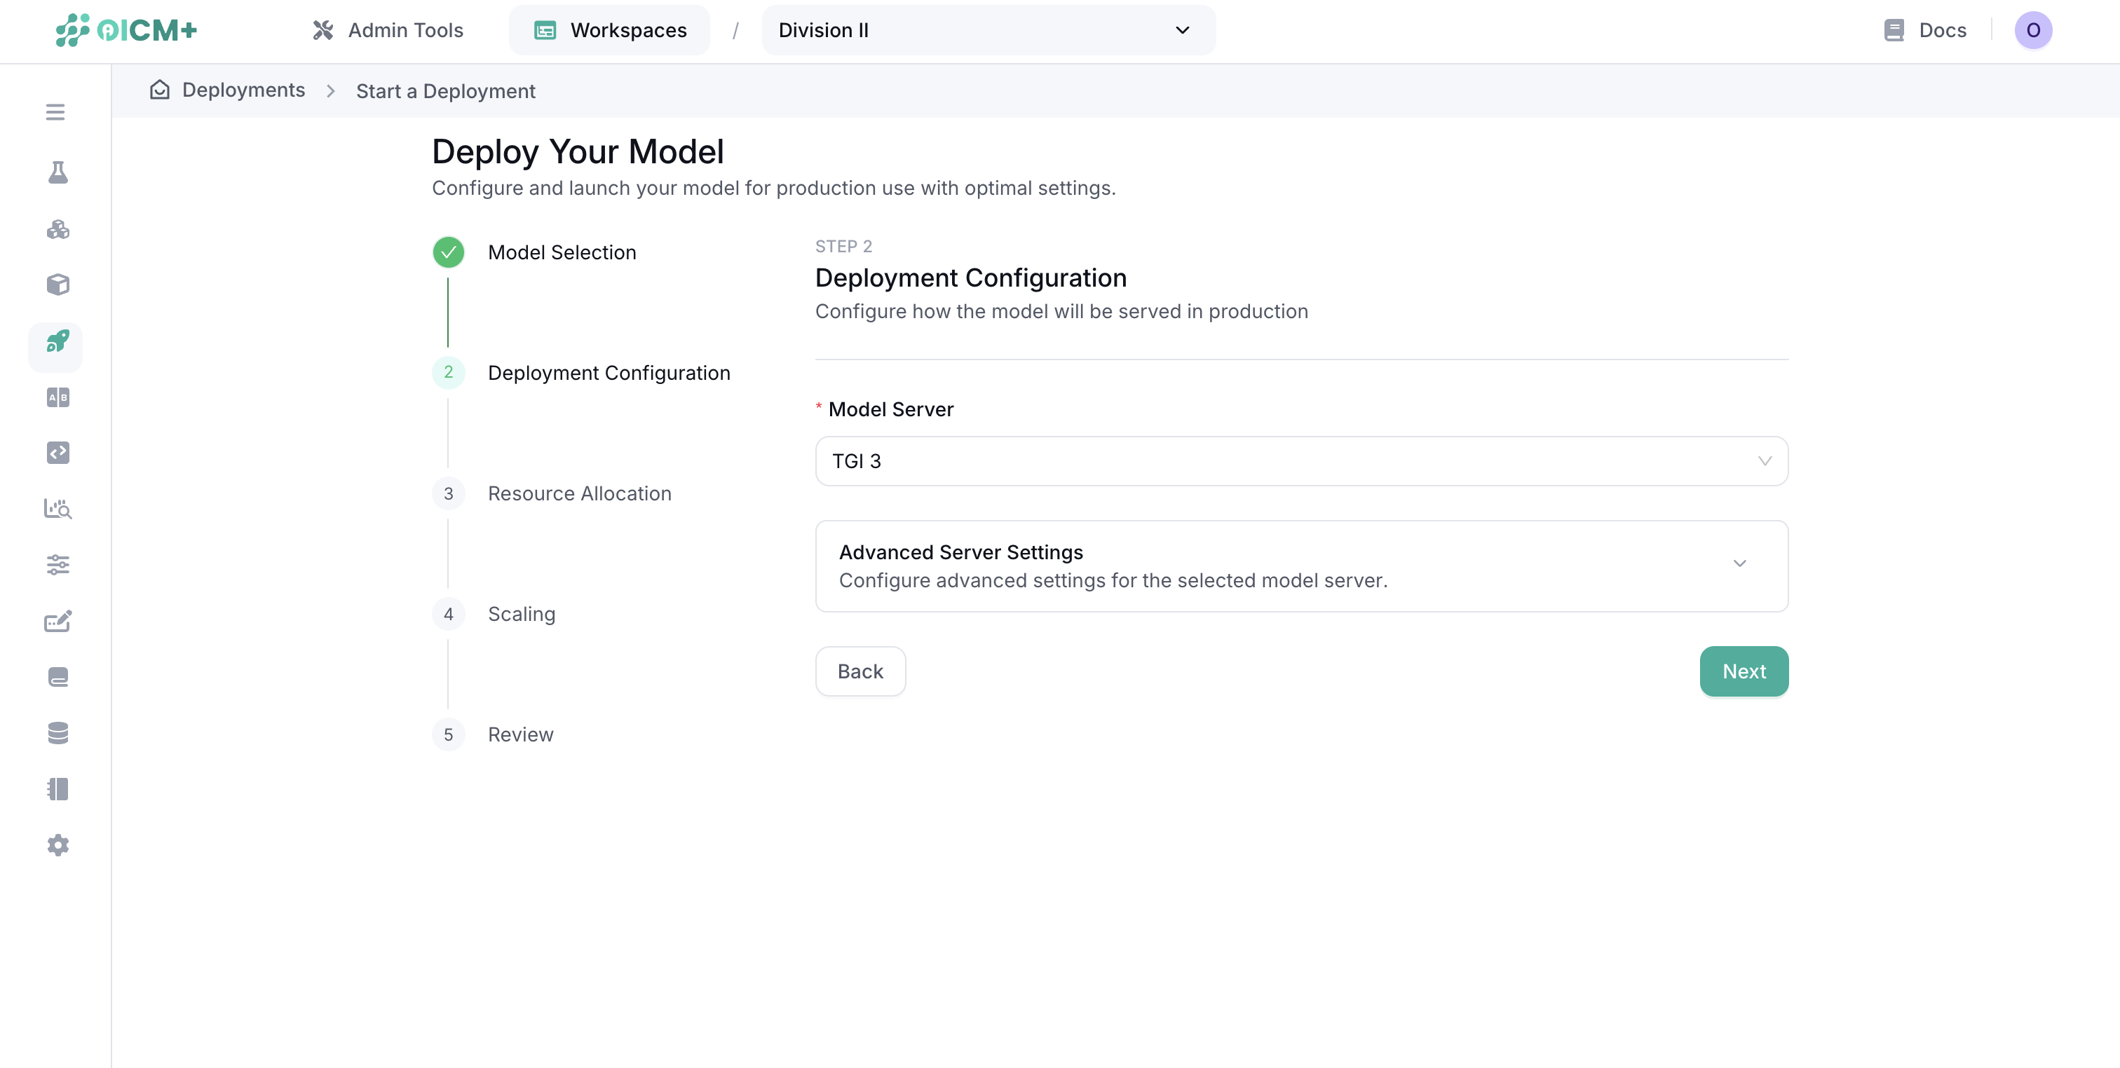Image resolution: width=2120 pixels, height=1068 pixels.
Task: Click completed checkmark on Model Selection step
Action: point(449,252)
